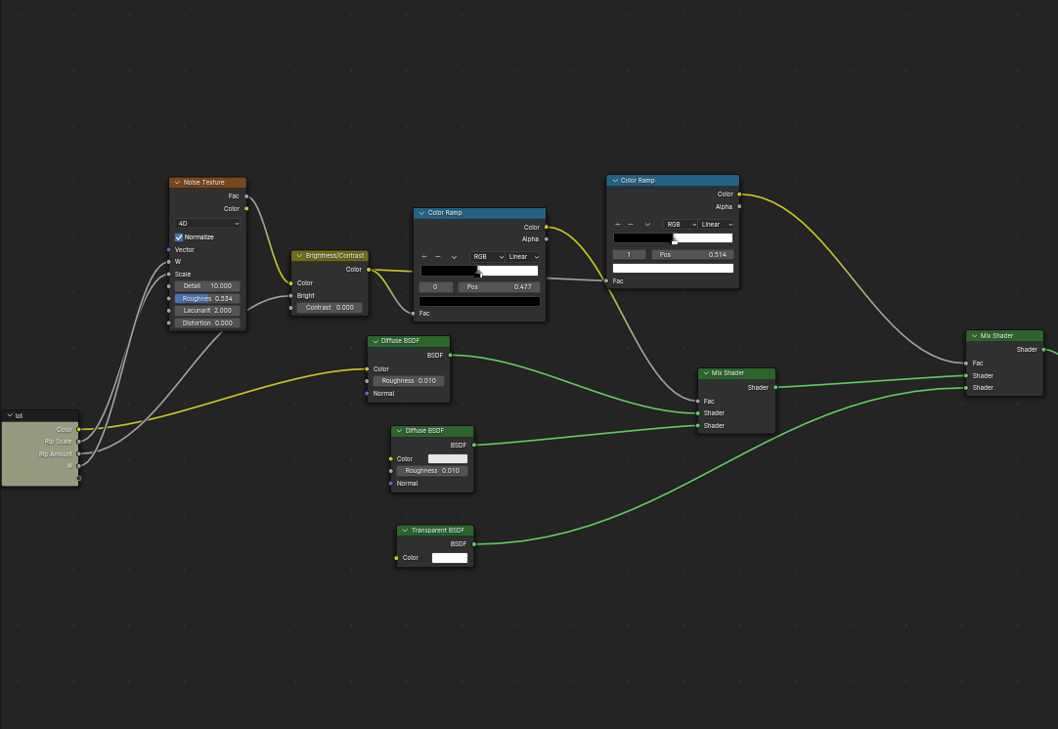This screenshot has height=729, width=1058.
Task: Open the Linear interpolation dropdown in Pos 0.514 ramp
Action: click(717, 225)
